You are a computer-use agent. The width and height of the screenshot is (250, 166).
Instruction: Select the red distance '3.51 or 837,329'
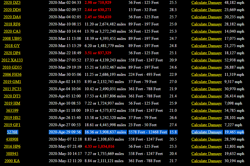[98, 53]
